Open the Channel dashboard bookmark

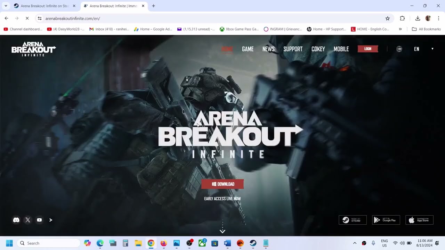point(23,29)
